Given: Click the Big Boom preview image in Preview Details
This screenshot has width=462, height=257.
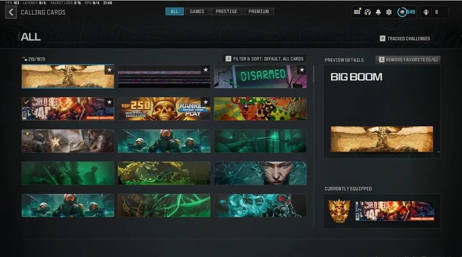Looking at the screenshot, I should (x=382, y=139).
